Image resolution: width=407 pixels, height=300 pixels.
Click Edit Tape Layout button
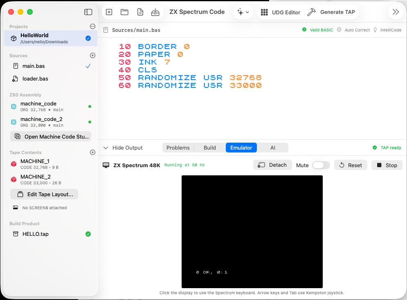(44, 195)
